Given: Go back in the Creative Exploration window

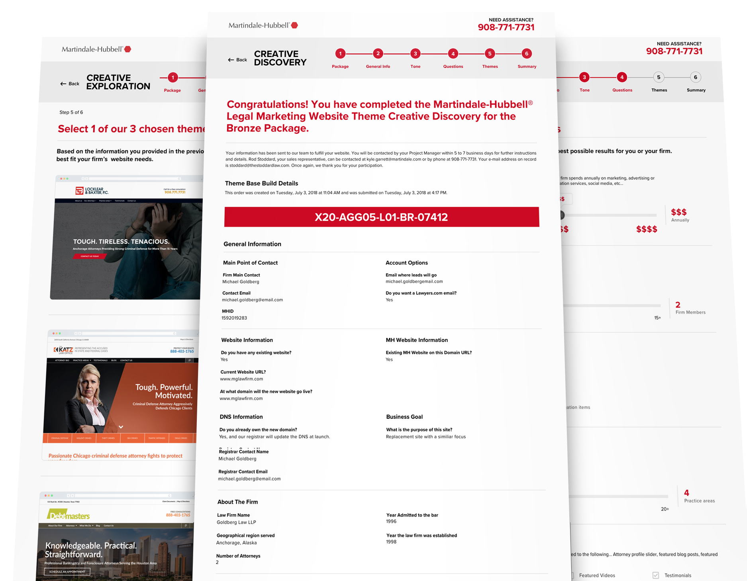Looking at the screenshot, I should (x=70, y=84).
